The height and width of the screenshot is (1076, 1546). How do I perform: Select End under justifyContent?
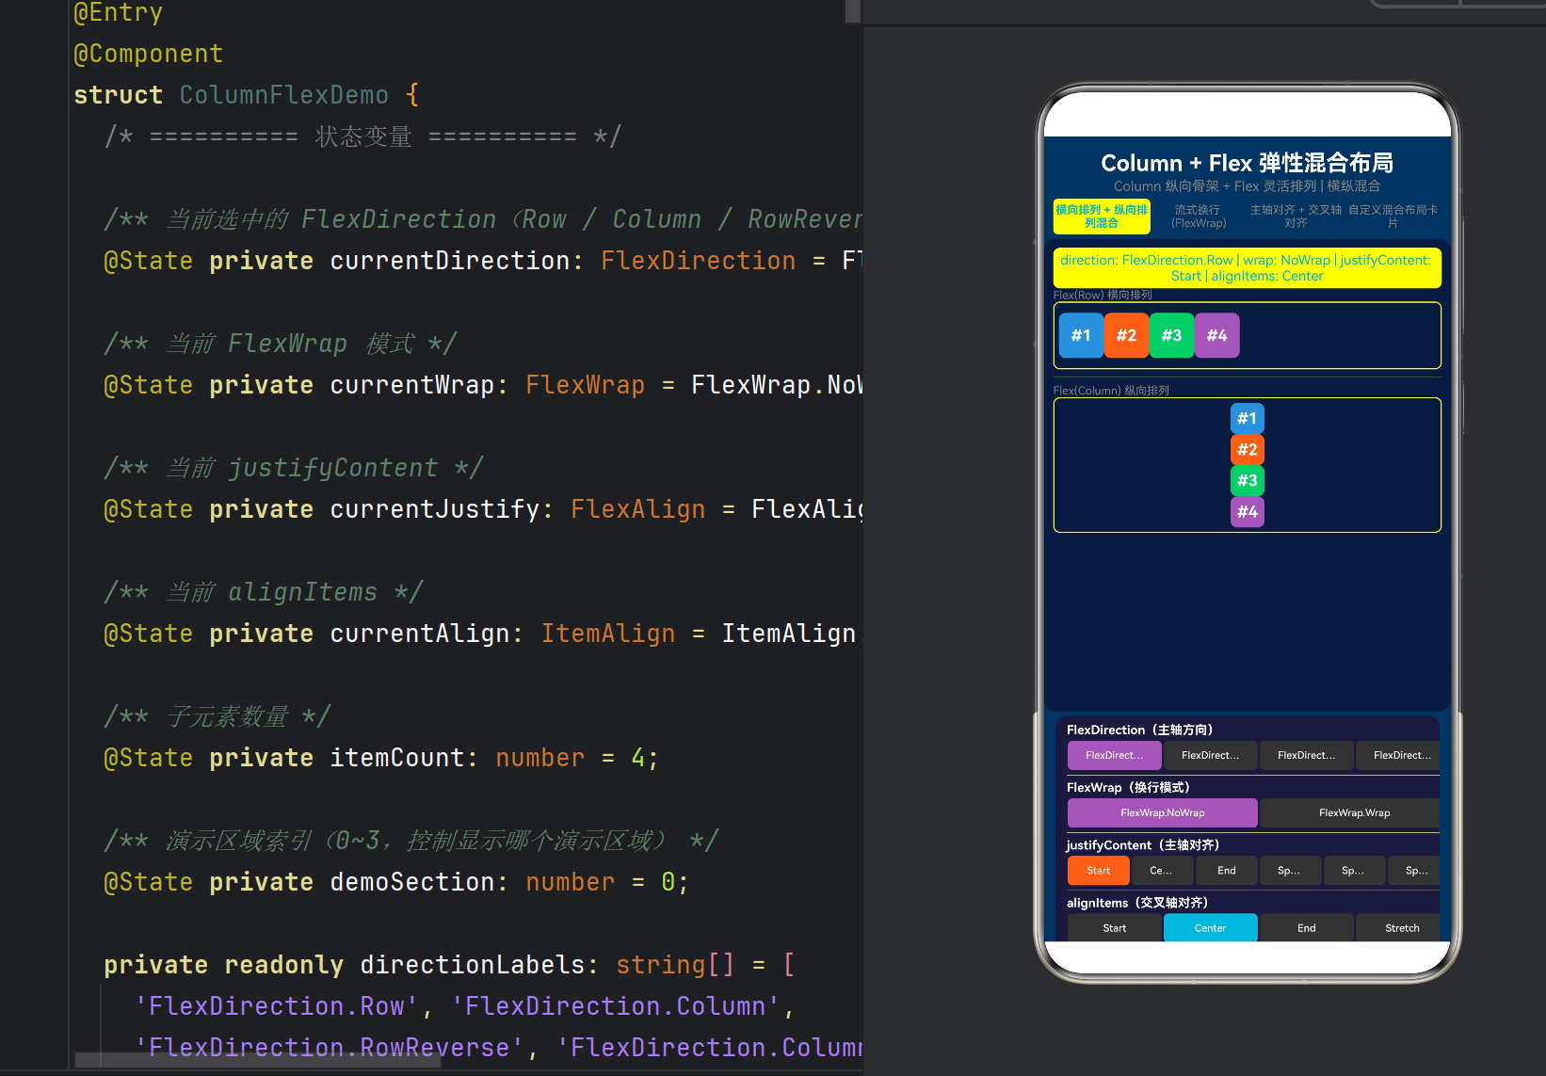coord(1226,870)
